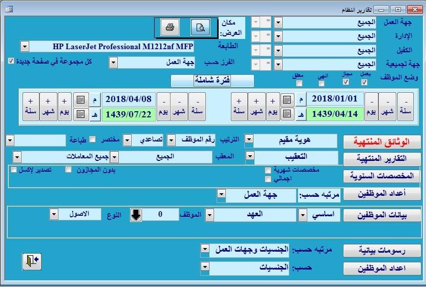This screenshot has height=287, width=426.
Task: Open the الجنسيات وجهات العمل dropdown
Action: pos(205,249)
